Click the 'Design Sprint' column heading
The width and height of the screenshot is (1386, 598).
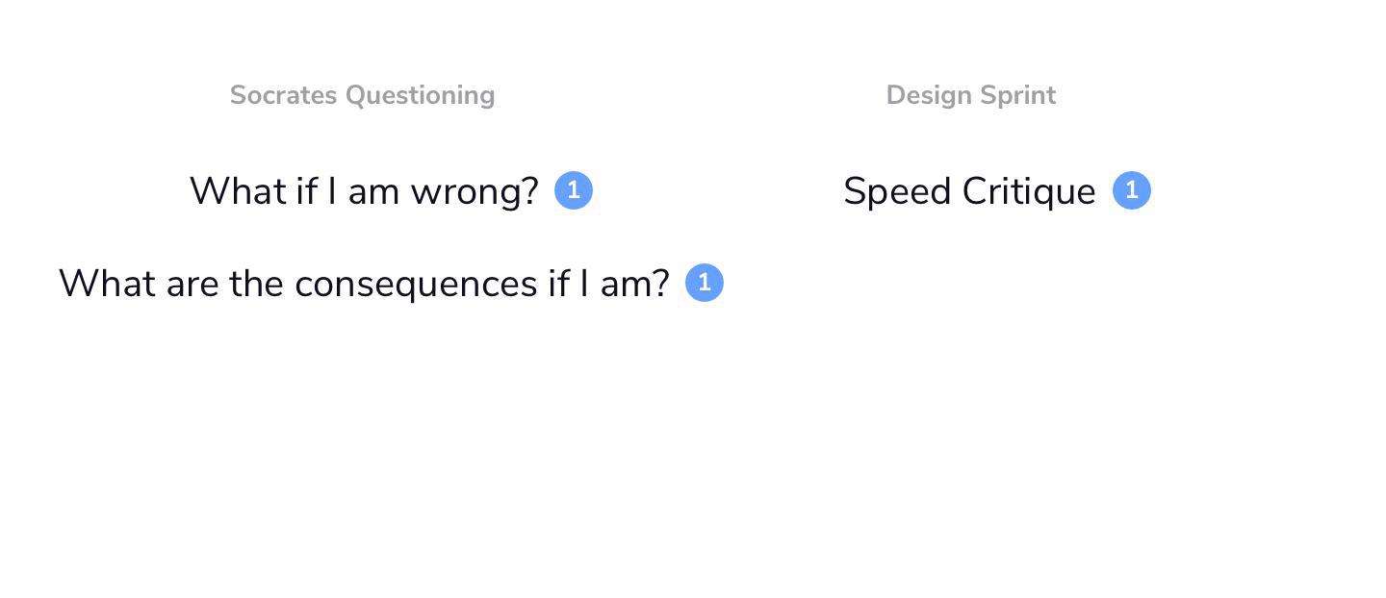tap(971, 95)
